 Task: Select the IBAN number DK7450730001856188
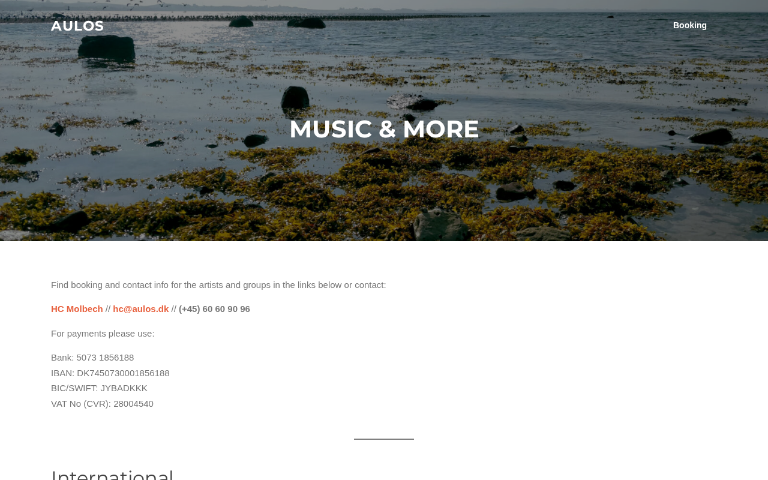pos(123,373)
